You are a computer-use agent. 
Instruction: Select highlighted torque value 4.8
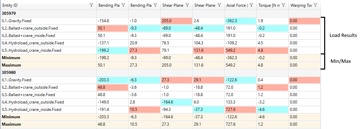point(273,50)
